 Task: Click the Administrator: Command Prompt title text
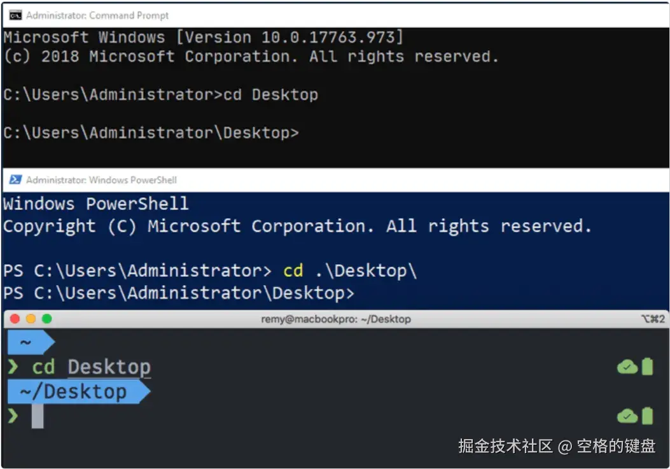tap(97, 15)
